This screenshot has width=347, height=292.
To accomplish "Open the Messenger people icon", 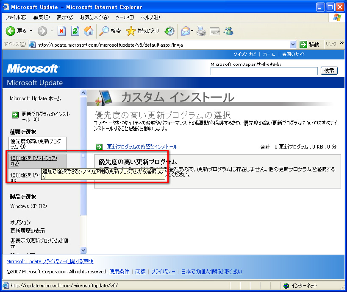I will [228, 31].
